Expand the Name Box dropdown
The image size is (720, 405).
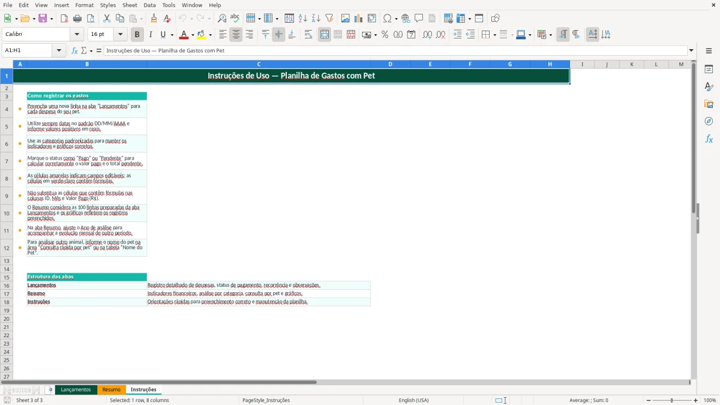[x=59, y=51]
